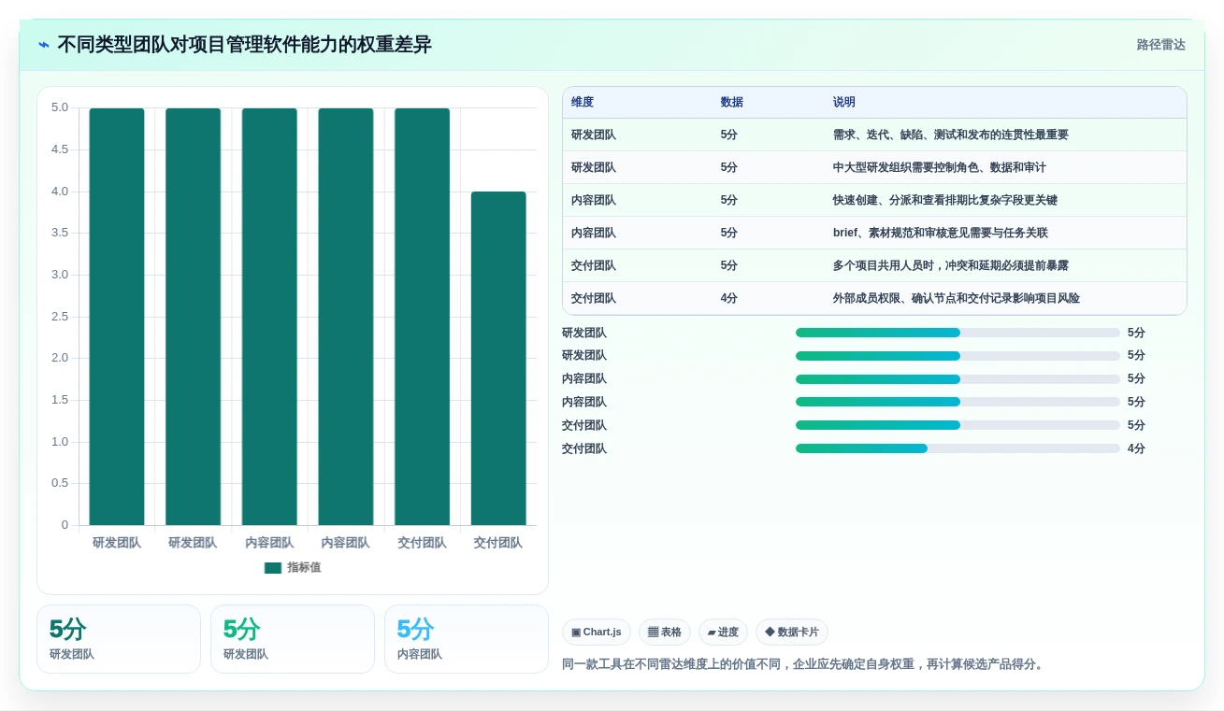Click the footer note about 企业应先确定自身权重
The width and height of the screenshot is (1224, 711).
click(x=802, y=664)
